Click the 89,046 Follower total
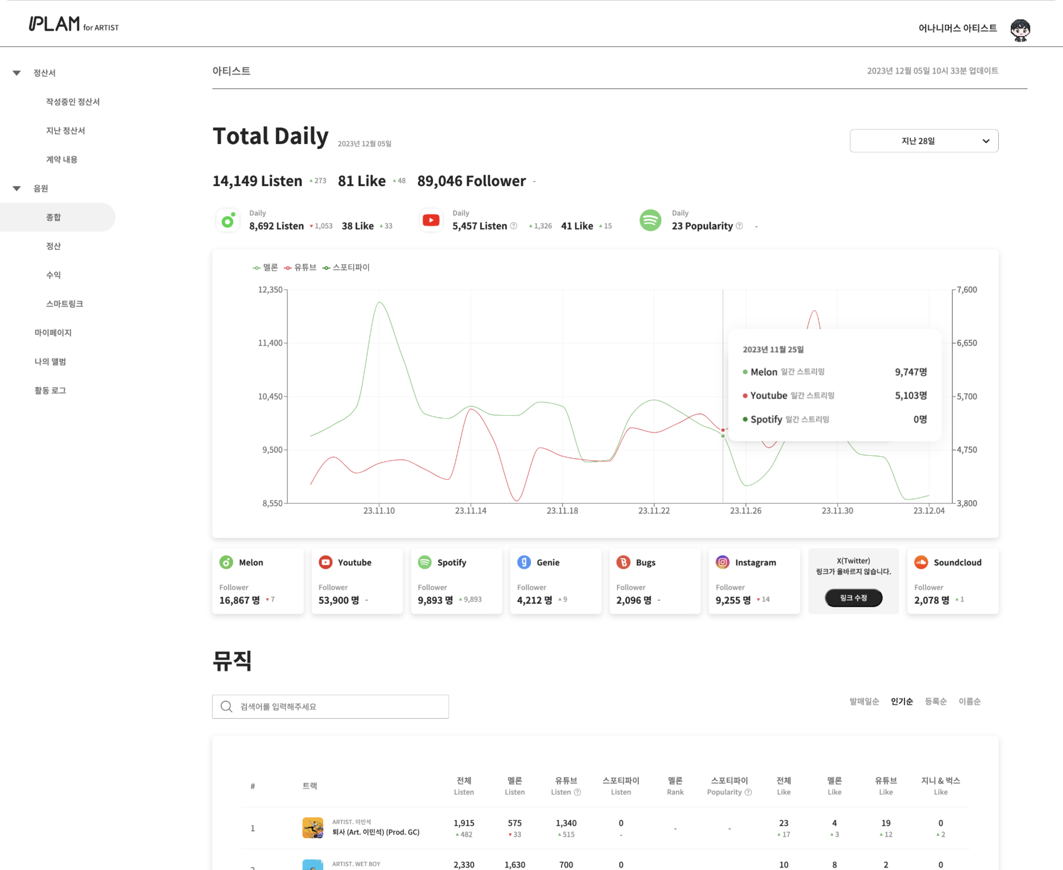Image resolution: width=1063 pixels, height=870 pixels. tap(471, 181)
